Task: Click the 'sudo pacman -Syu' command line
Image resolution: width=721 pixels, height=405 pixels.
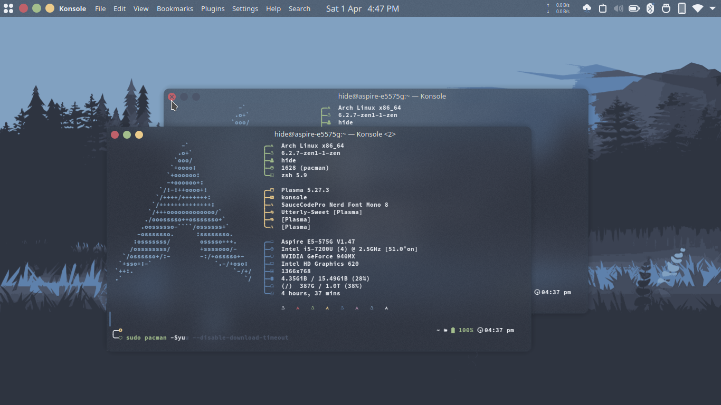Action: [156, 337]
